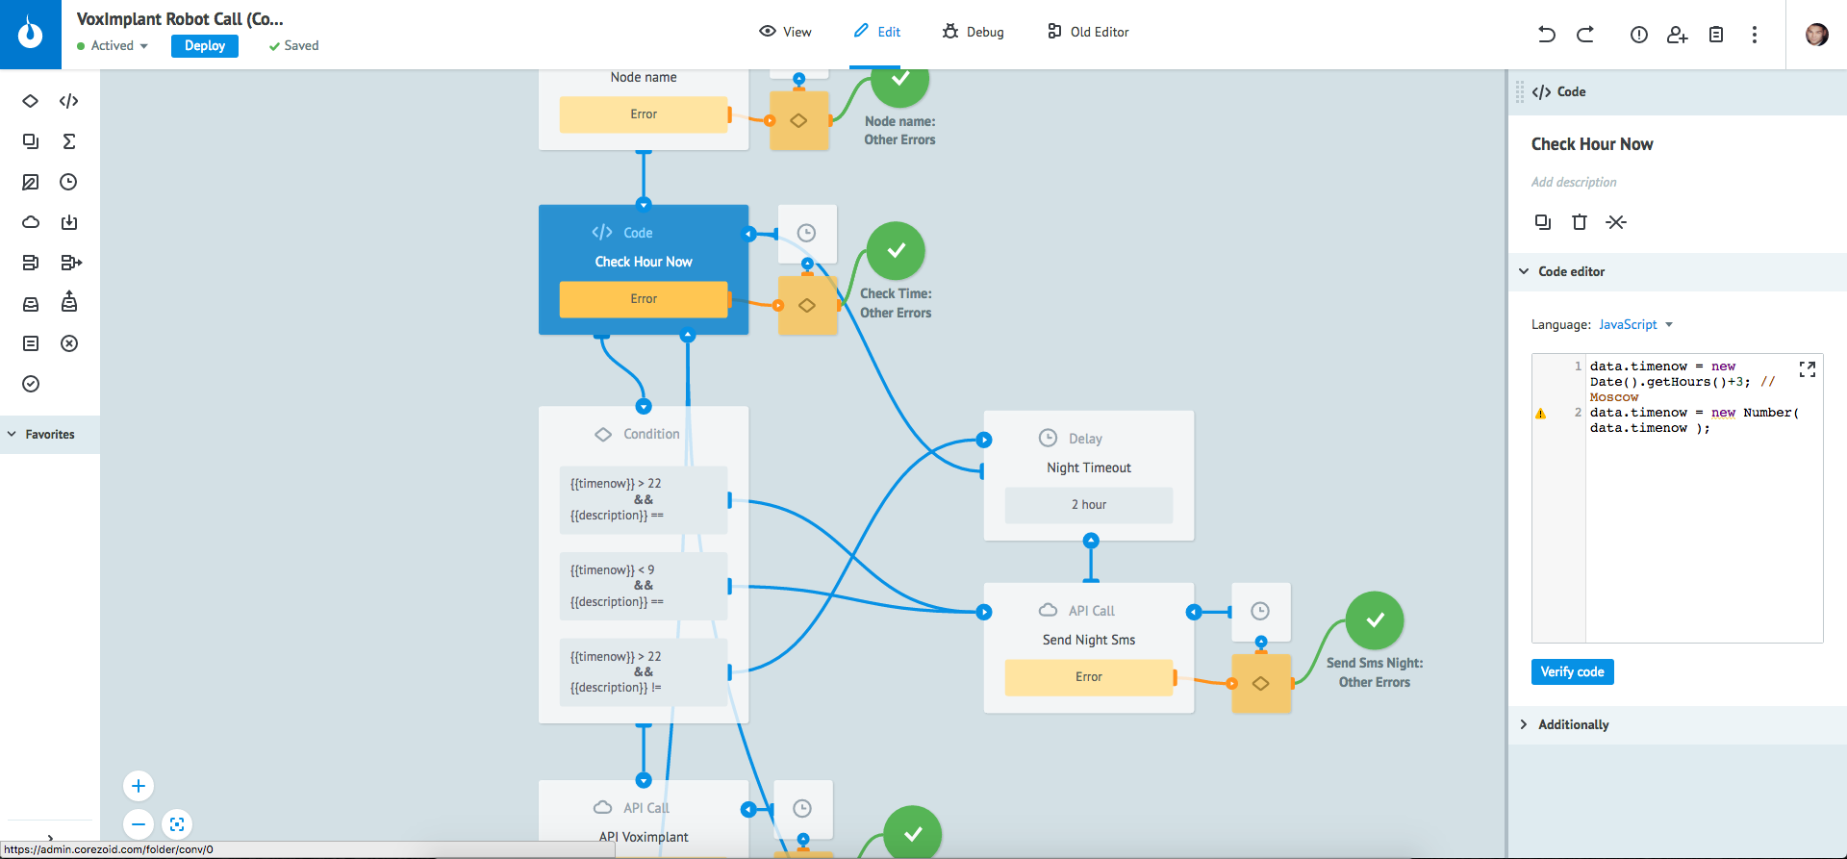This screenshot has height=859, width=1847.
Task: Click the Add description field
Action: point(1574,182)
